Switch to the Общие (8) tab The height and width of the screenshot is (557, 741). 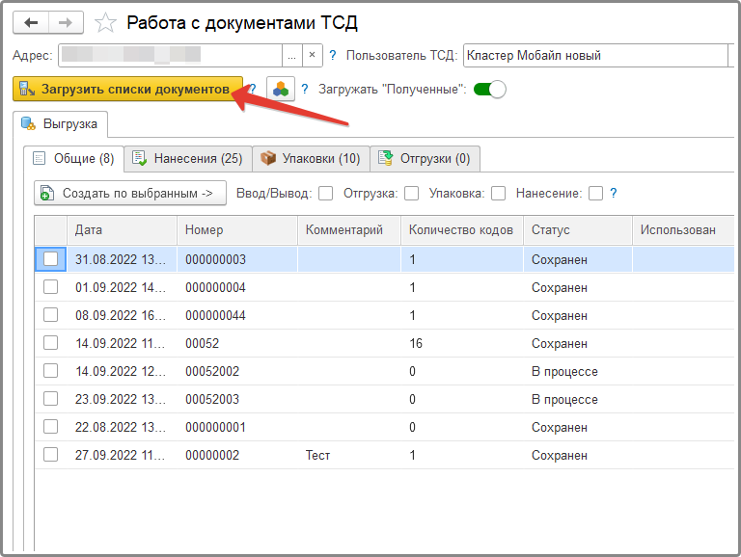[73, 159]
